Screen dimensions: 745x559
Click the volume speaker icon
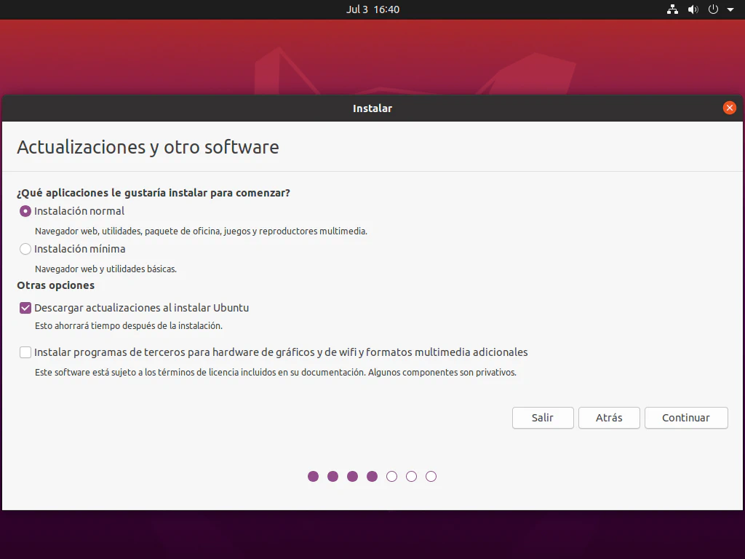click(x=693, y=9)
